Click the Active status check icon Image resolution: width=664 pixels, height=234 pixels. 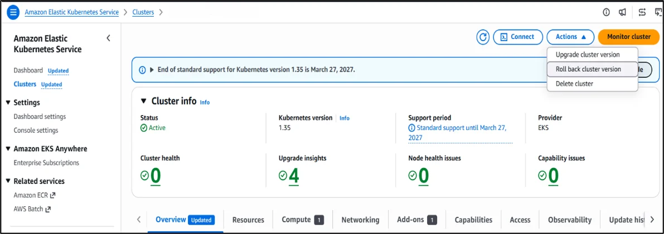[143, 127]
